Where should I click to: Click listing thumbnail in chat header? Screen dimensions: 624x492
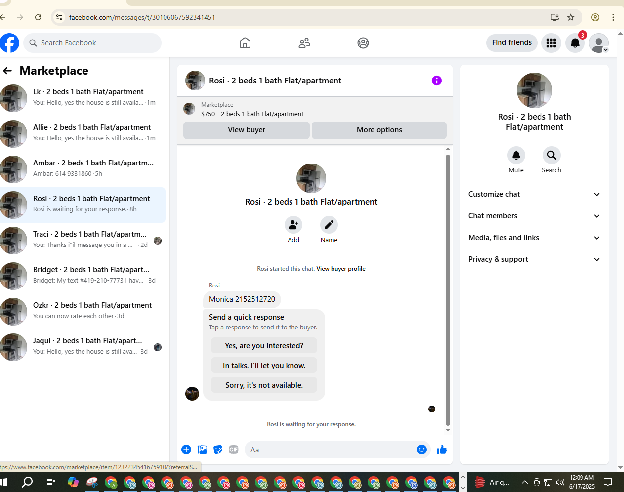click(195, 81)
